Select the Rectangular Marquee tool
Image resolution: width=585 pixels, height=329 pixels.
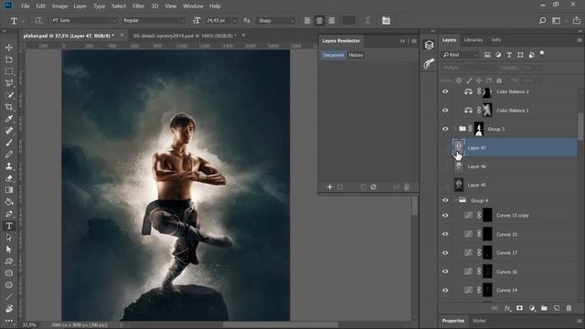pos(9,71)
